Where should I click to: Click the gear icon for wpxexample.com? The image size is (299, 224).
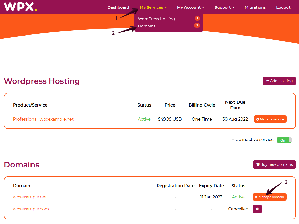[x=257, y=209]
